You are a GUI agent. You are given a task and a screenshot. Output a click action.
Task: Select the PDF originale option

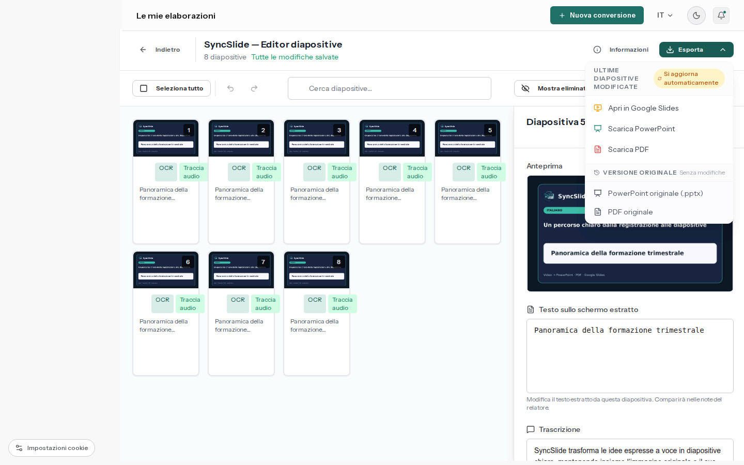(659, 212)
